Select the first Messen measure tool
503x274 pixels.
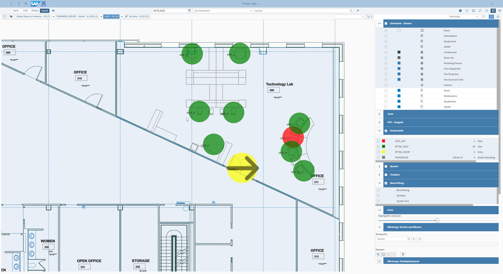pyautogui.click(x=378, y=254)
